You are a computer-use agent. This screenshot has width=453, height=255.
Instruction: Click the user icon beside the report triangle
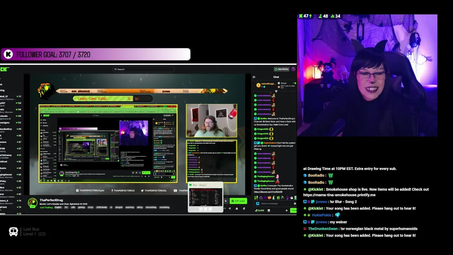tap(244, 209)
